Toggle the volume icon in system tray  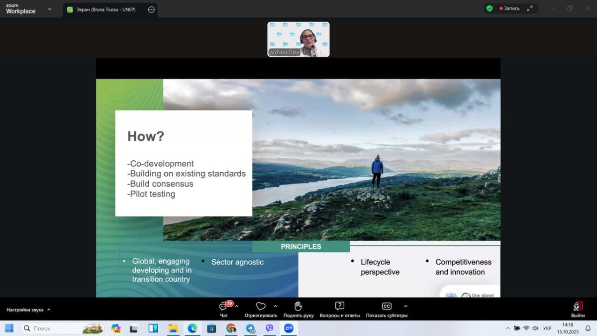point(535,328)
